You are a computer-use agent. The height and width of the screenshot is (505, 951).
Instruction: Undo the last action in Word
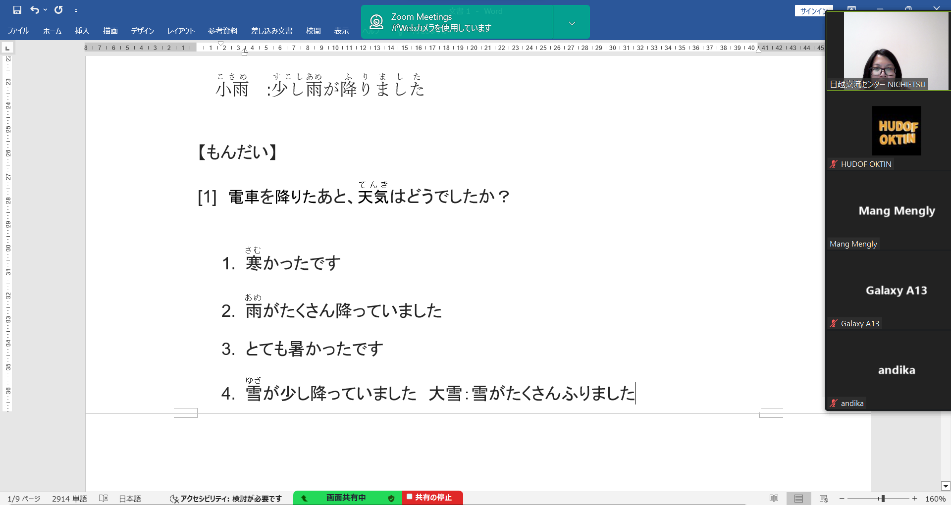point(34,10)
